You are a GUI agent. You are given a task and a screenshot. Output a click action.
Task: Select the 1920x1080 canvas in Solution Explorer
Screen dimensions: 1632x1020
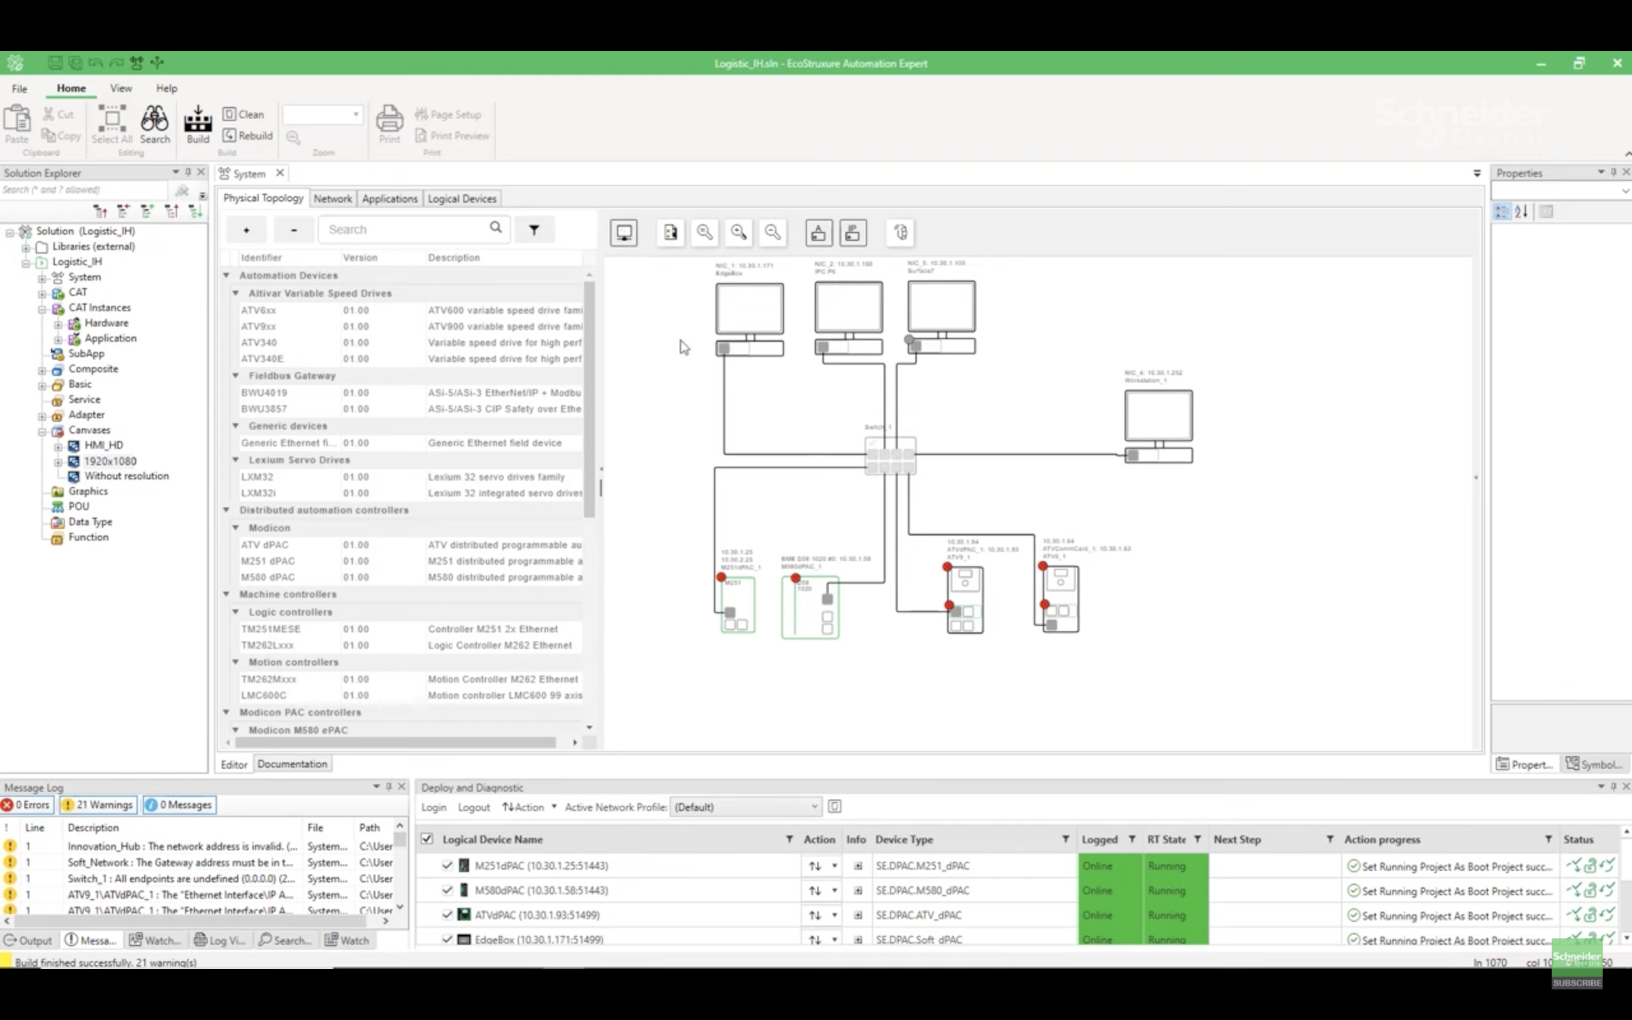pos(110,461)
